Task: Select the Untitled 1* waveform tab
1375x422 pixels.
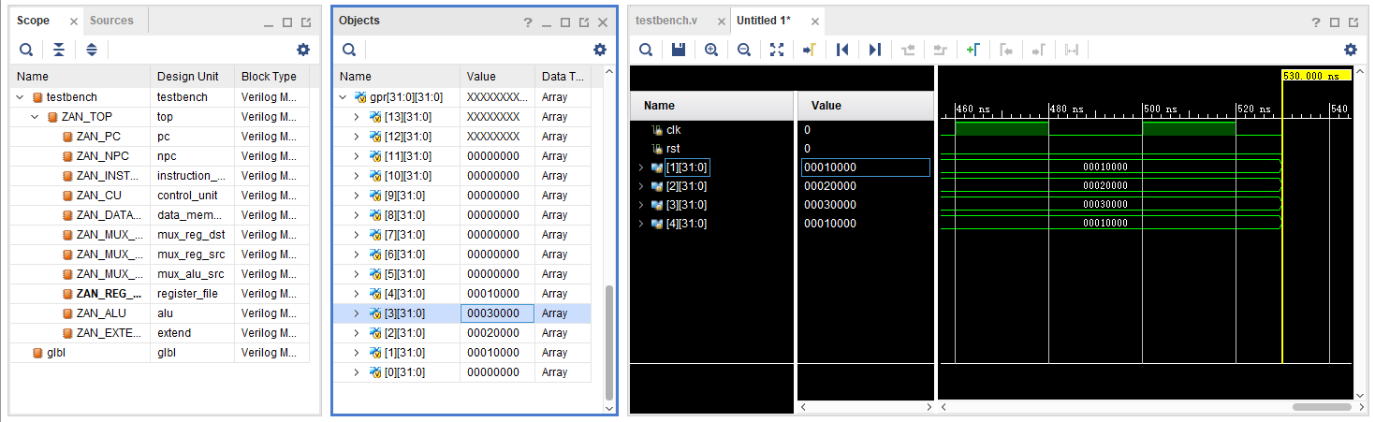Action: click(x=766, y=21)
